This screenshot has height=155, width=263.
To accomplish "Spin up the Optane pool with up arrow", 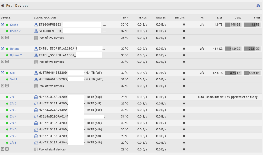I will click(7, 61).
